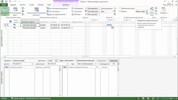The height and width of the screenshot is (100, 178).
Task: Click the Предыдущая button
Action: (x=101, y=61)
